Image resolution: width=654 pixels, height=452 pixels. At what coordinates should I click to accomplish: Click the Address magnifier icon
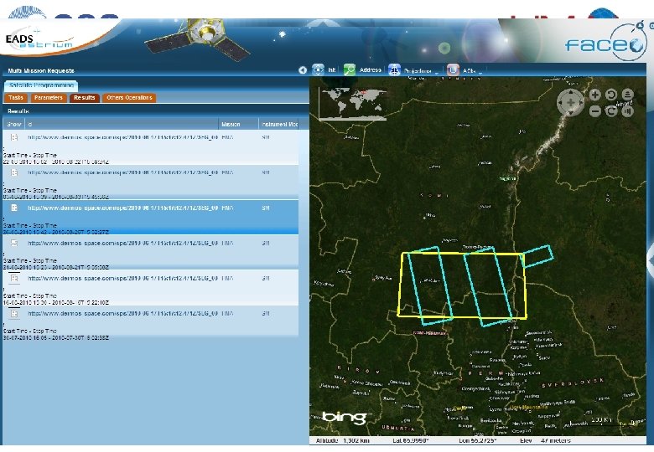tap(350, 70)
